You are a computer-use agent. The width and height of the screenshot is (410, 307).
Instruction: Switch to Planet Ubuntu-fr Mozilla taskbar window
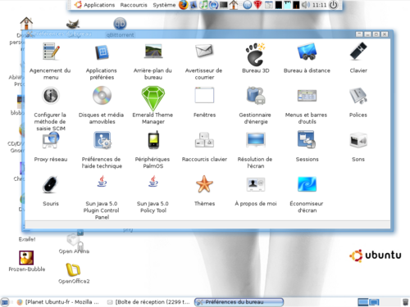58,302
